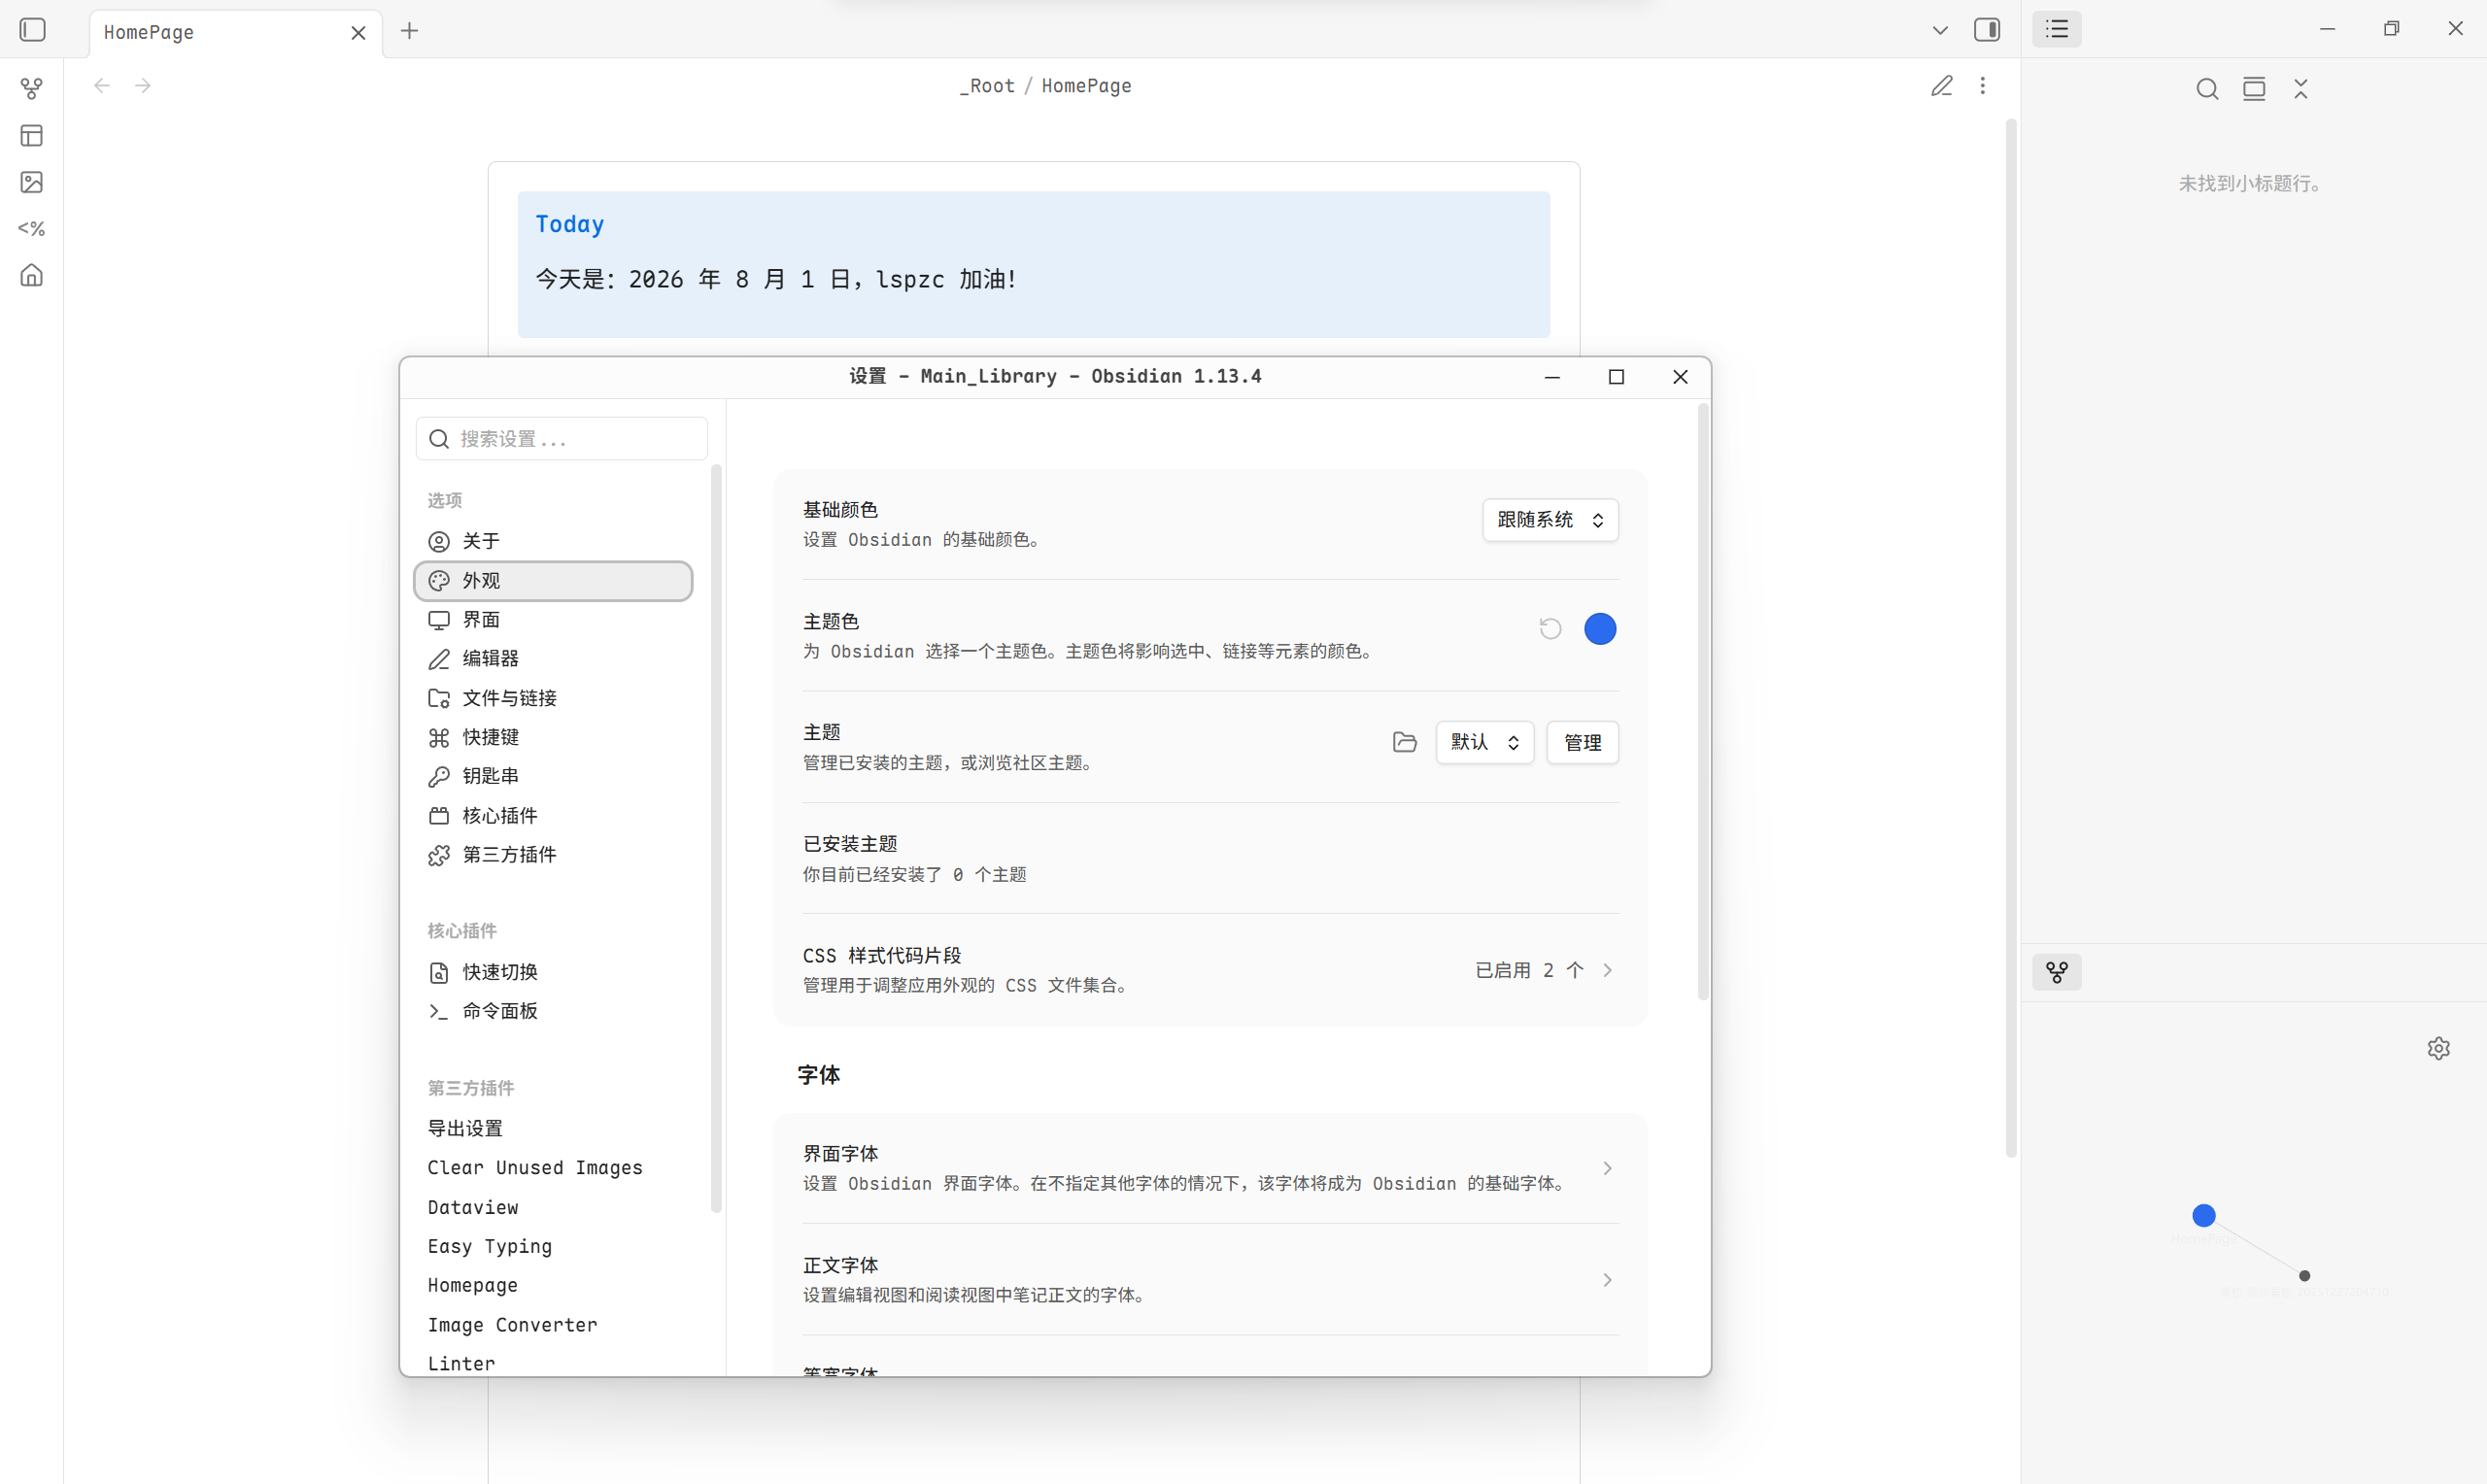Open the 关于 settings section
Viewport: 2487px width, 1484px height.
pyautogui.click(x=553, y=541)
